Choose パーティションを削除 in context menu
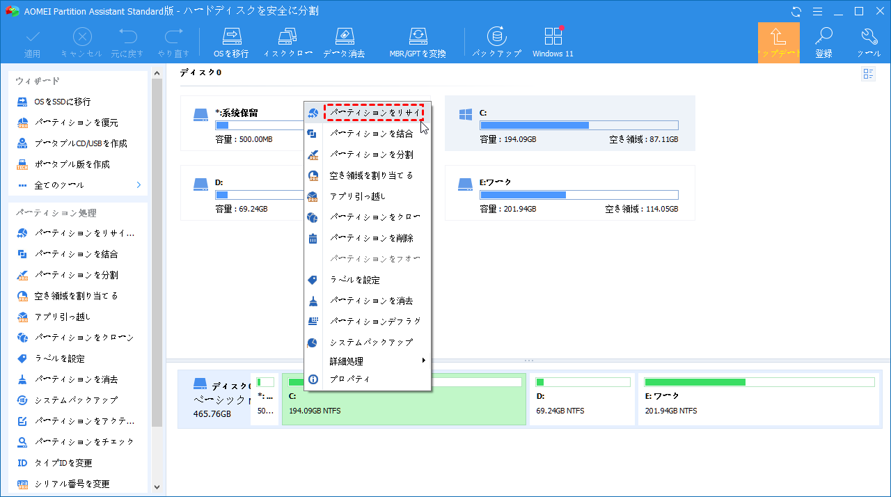 [368, 238]
